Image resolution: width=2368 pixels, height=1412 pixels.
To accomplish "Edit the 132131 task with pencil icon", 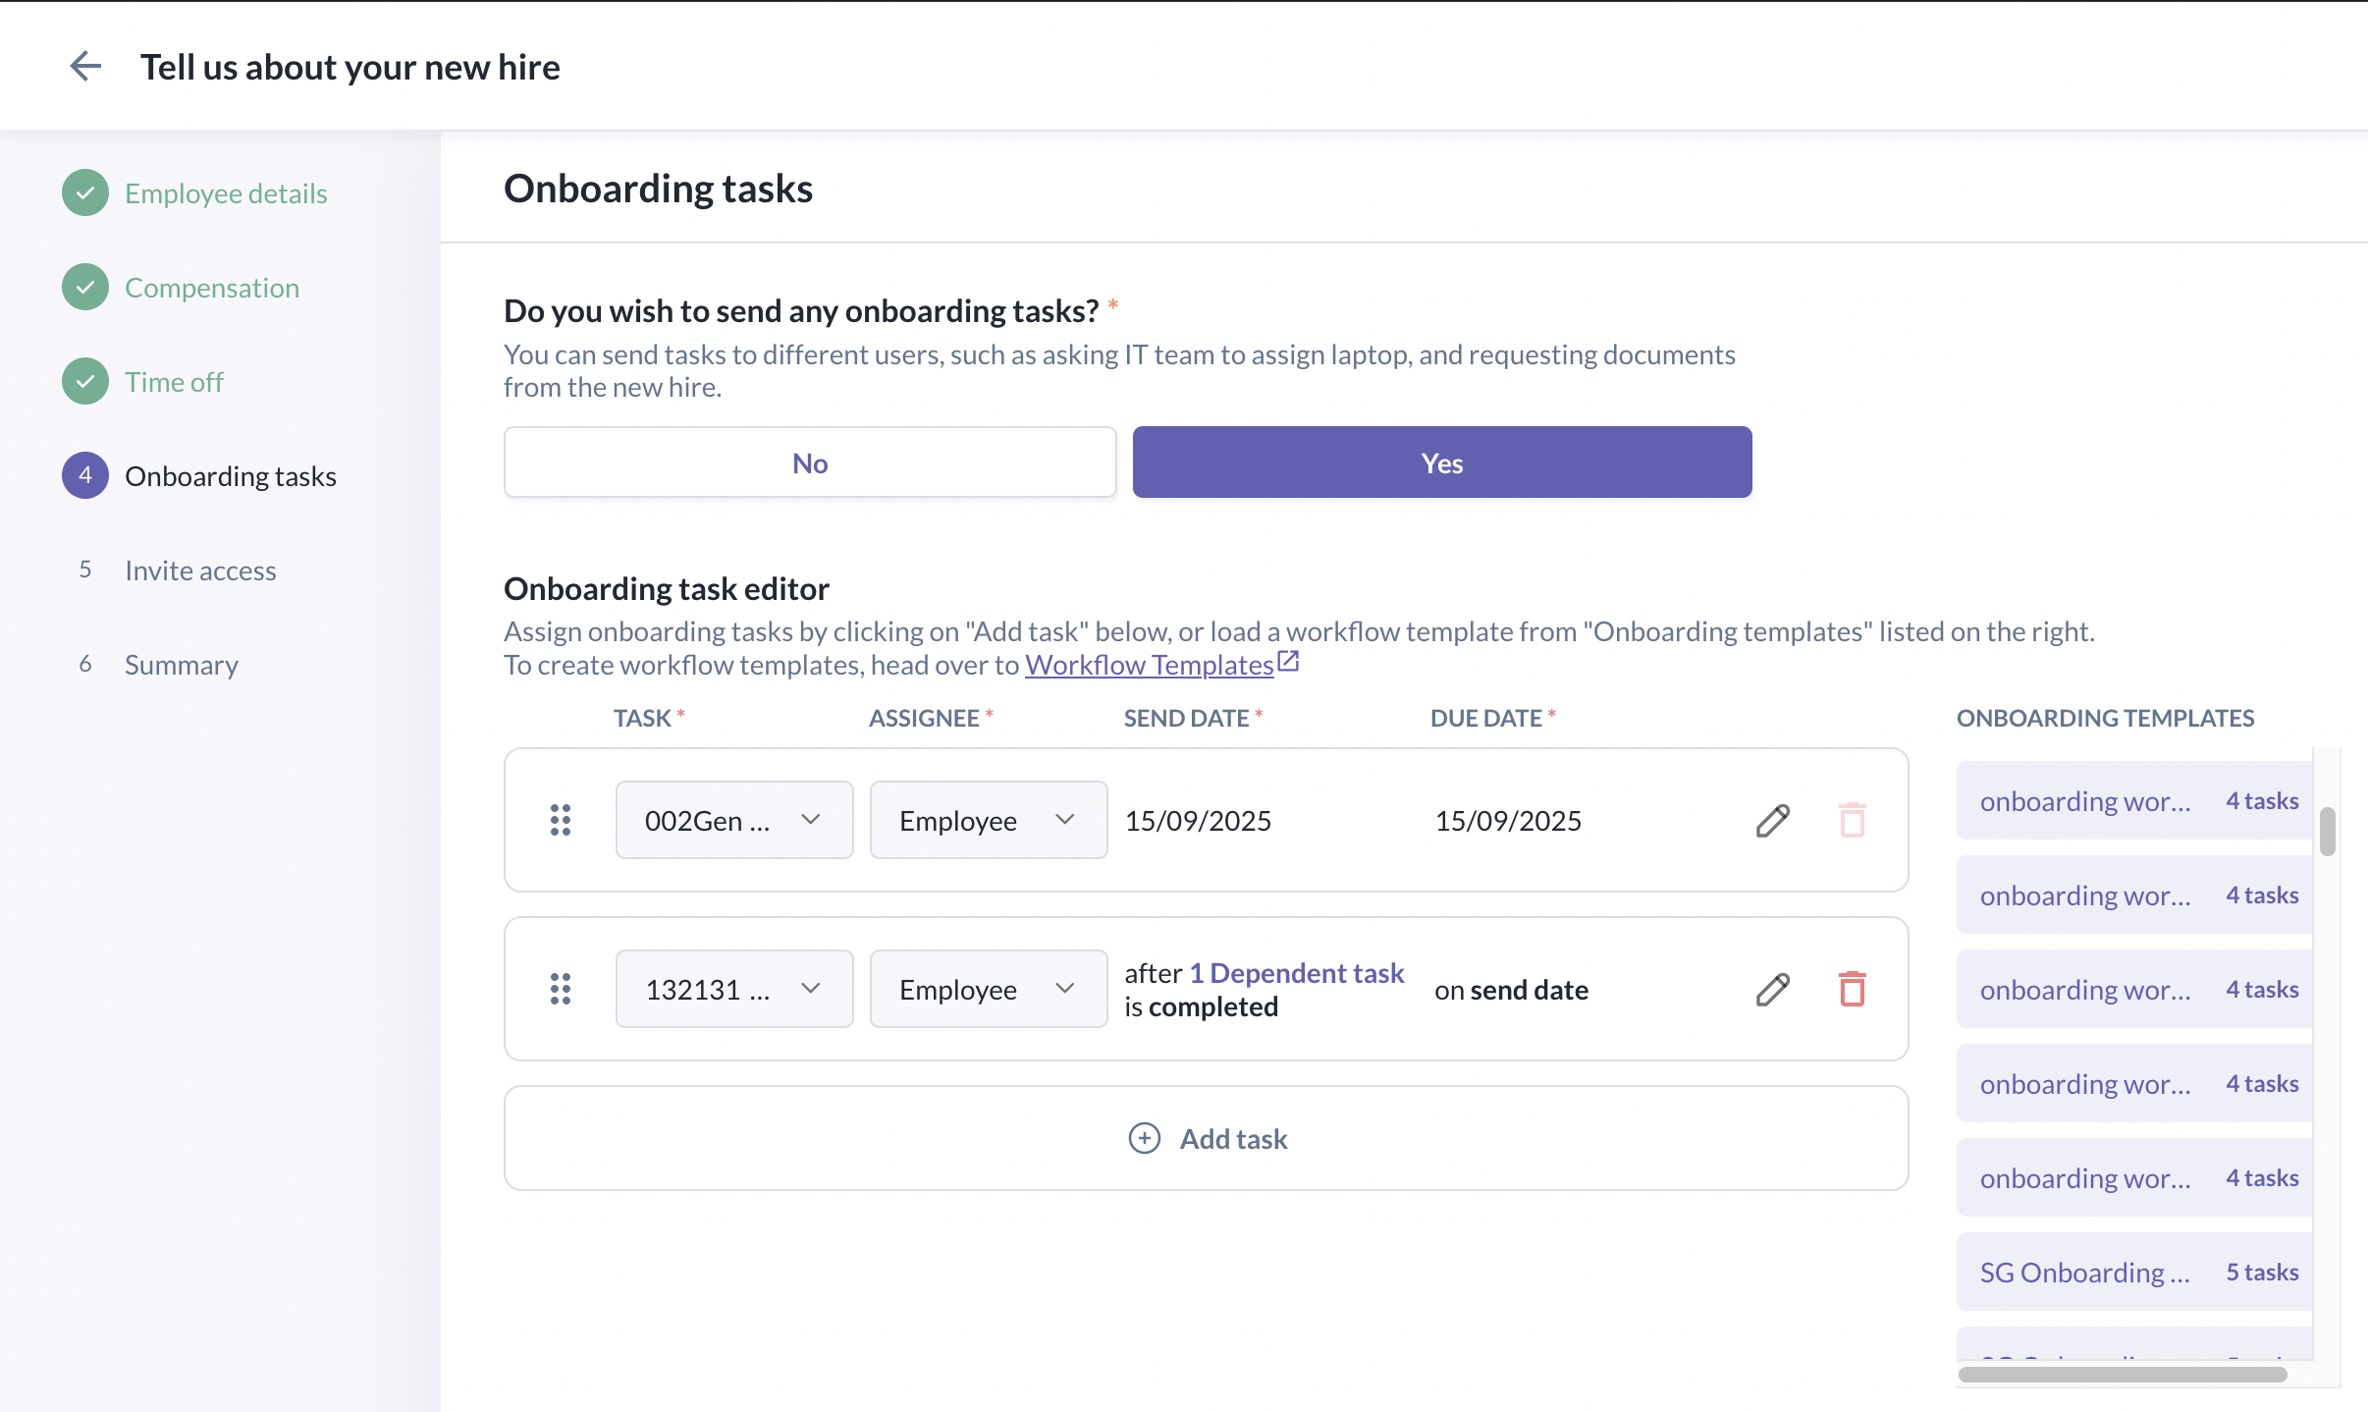I will (x=1773, y=989).
